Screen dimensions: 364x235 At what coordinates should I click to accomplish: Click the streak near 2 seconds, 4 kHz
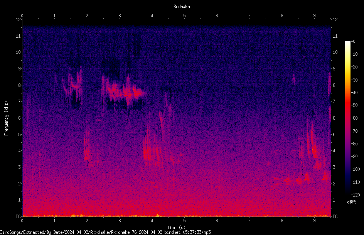(x=87, y=145)
